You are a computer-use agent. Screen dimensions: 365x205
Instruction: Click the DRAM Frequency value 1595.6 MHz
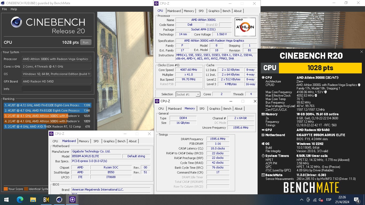(x=218, y=139)
